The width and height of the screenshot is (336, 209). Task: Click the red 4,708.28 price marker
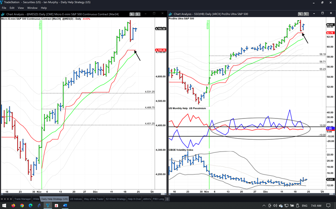click(160, 50)
